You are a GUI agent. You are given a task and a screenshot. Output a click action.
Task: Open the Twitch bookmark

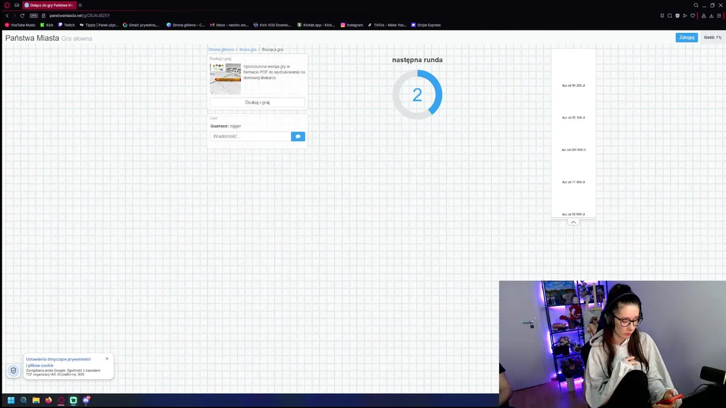point(66,25)
